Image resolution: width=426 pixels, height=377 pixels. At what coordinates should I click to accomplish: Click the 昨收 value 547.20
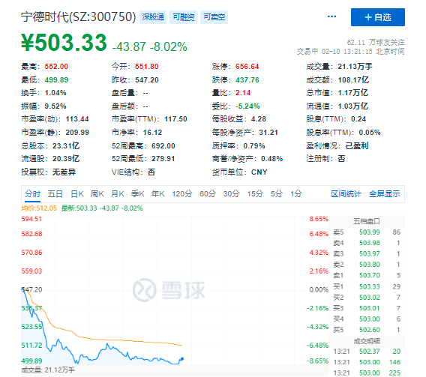click(x=147, y=80)
